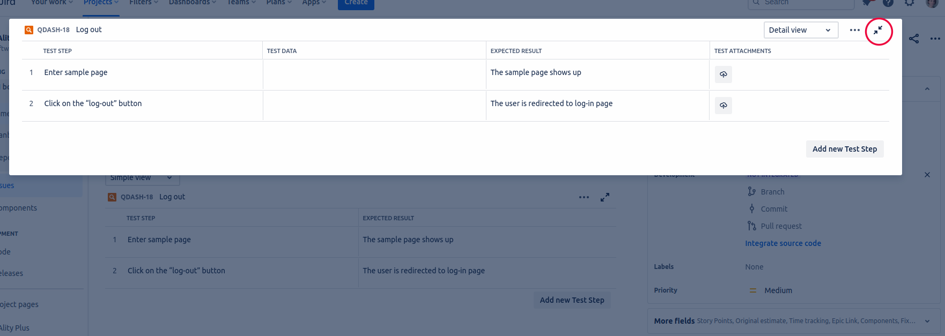Click Add new Test Step in background panel

click(572, 300)
